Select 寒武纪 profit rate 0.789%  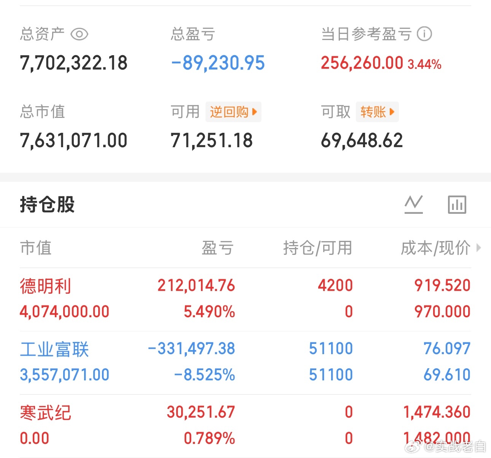[209, 439]
